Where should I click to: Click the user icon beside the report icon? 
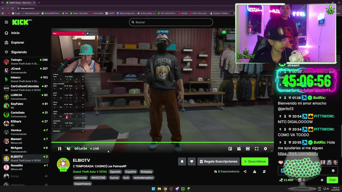click(264, 171)
